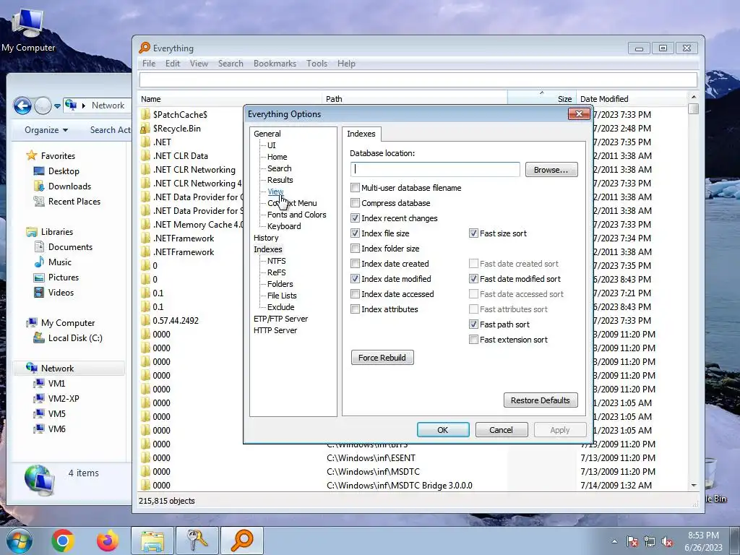The image size is (740, 555).
Task: Click Browse... for database location
Action: tap(551, 170)
